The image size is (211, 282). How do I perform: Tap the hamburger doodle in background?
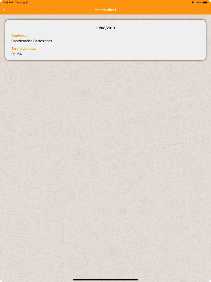point(185,159)
